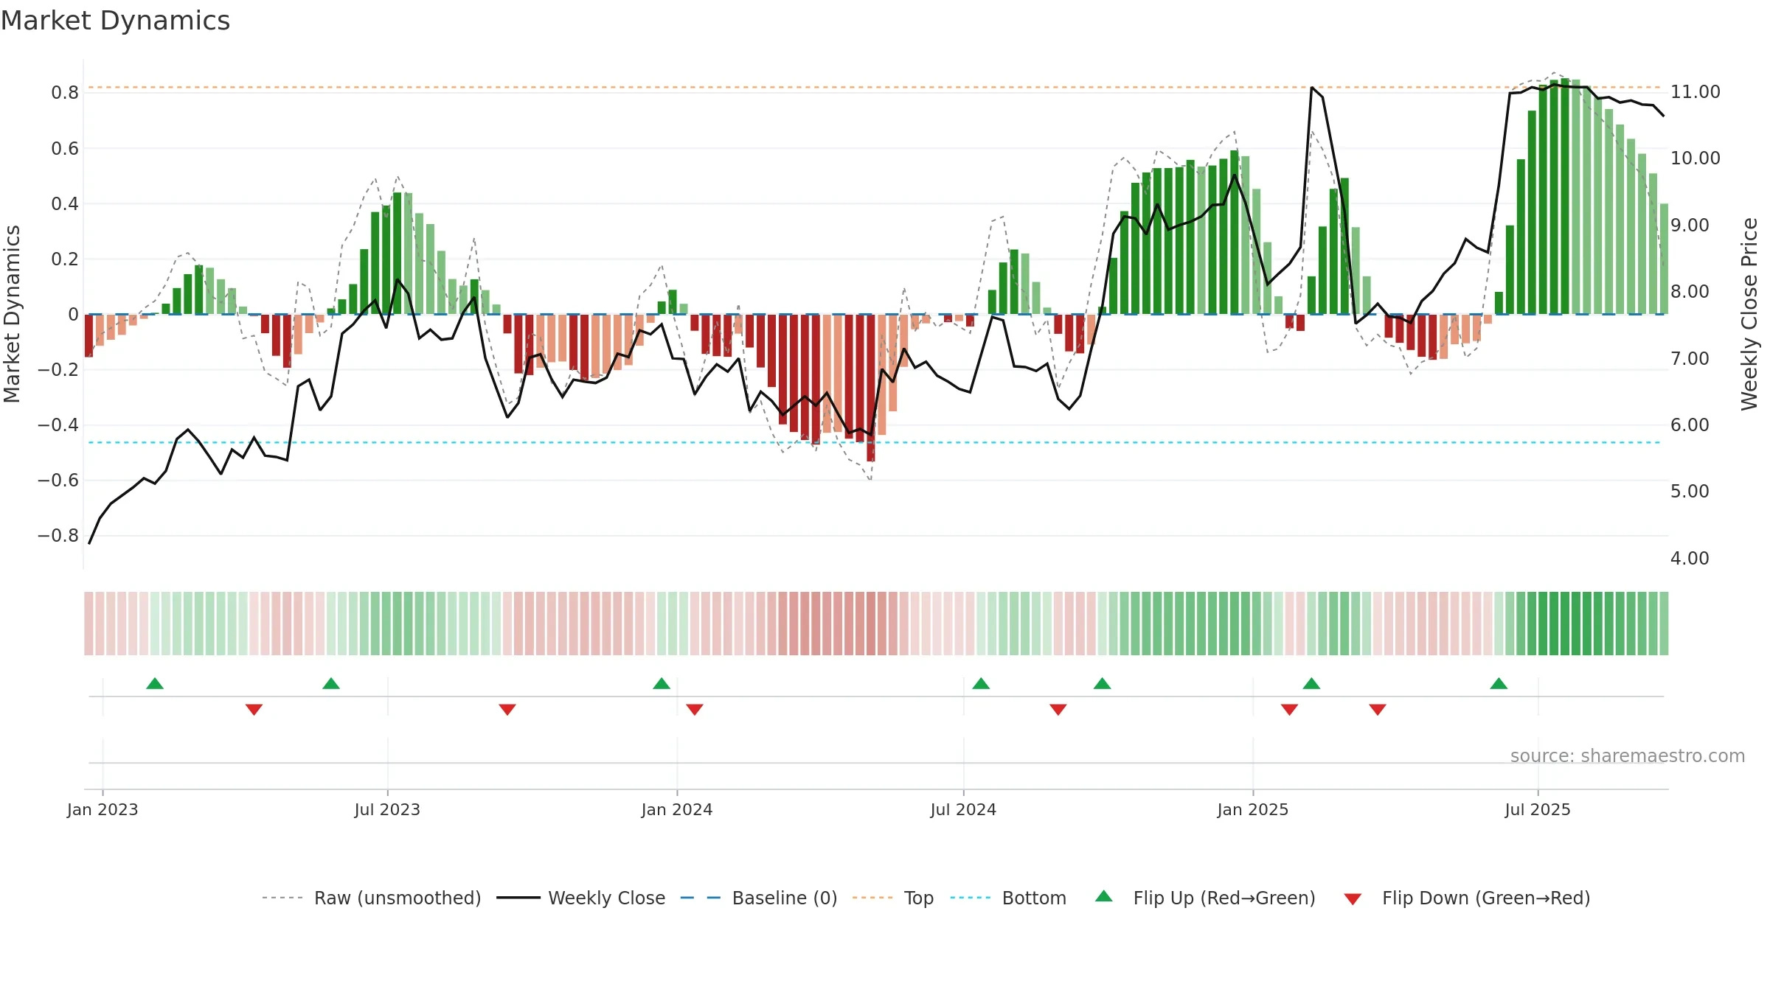The image size is (1770, 995).
Task: Click the −0.4 tick on left axis
Action: pos(58,425)
